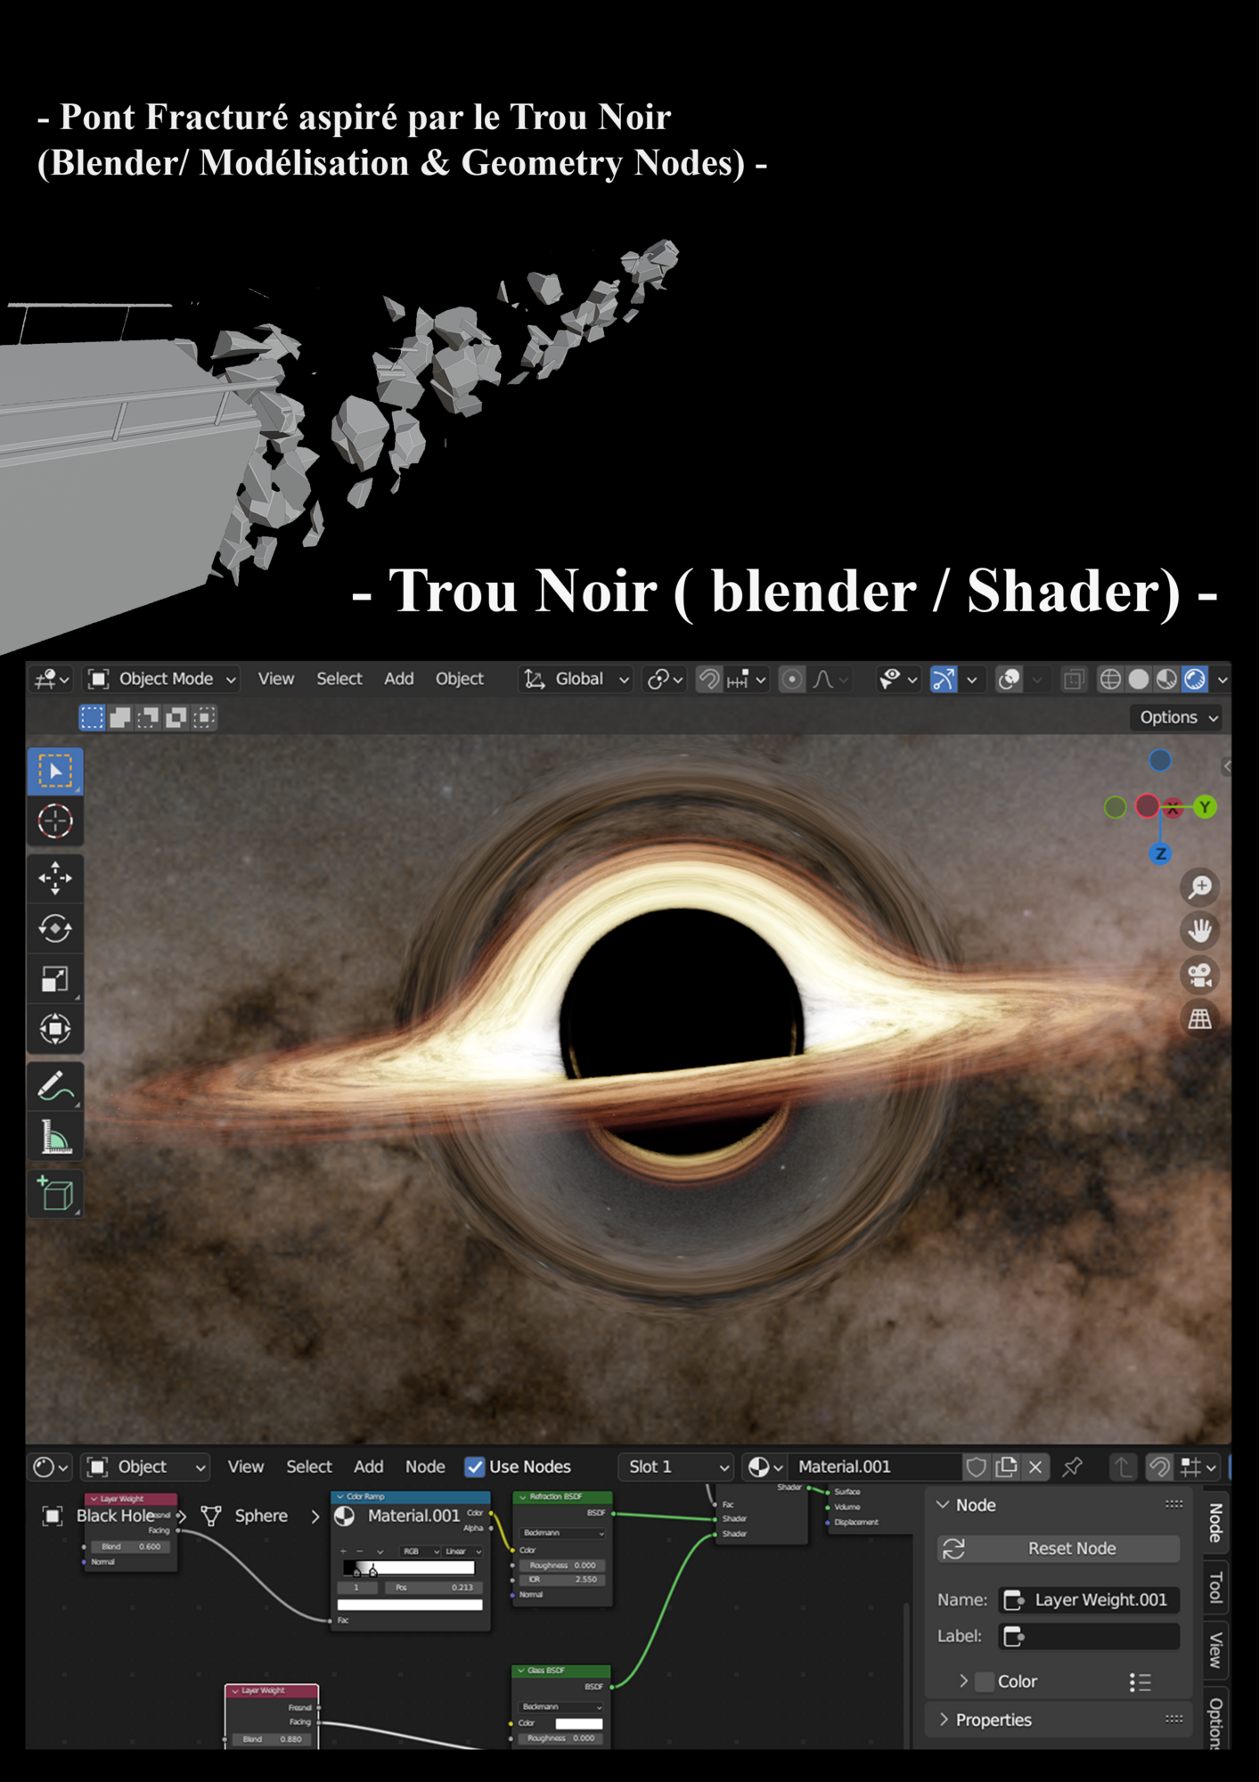Toggle X-ray view button
The image size is (1259, 1782).
(x=1074, y=680)
